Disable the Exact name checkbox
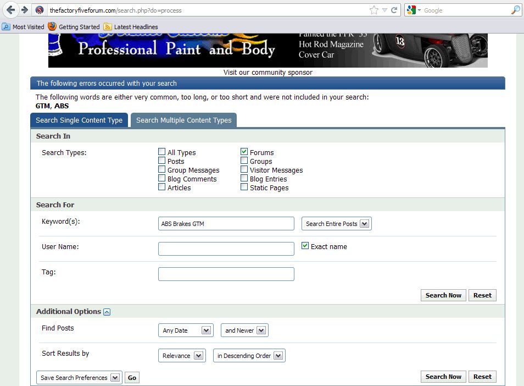This screenshot has height=386, width=524. click(305, 246)
